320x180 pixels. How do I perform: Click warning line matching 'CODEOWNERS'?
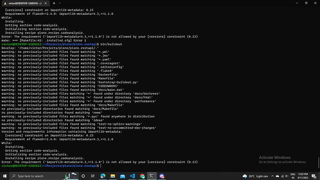pos(60,86)
